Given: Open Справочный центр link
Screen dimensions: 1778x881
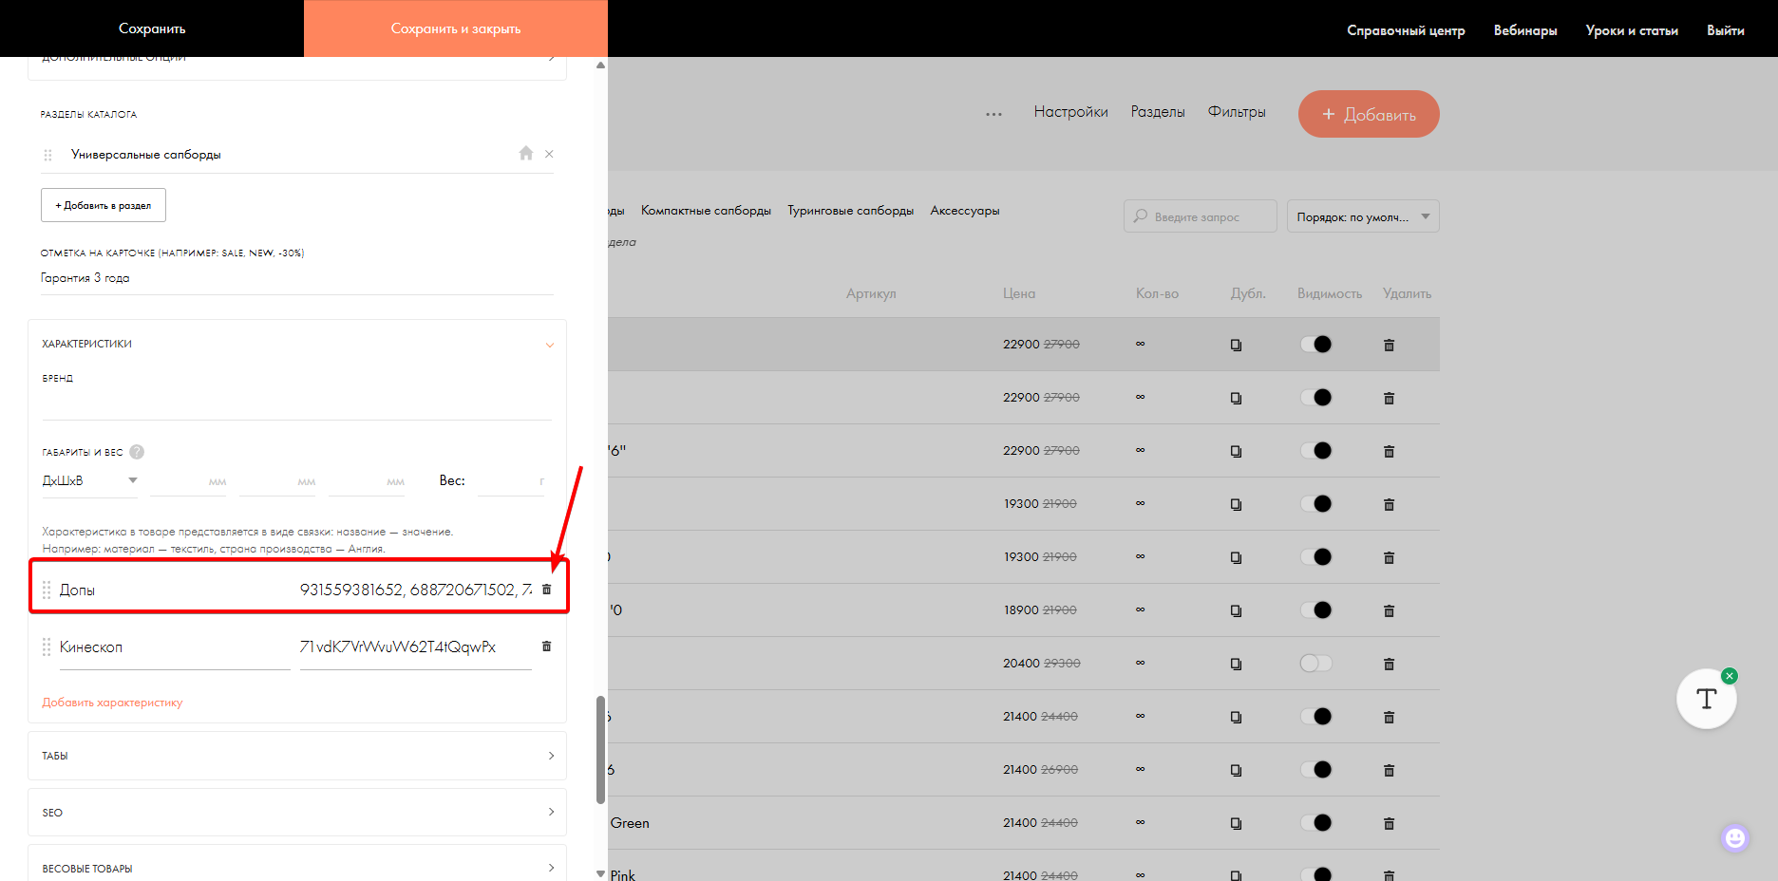Looking at the screenshot, I should click(1406, 30).
